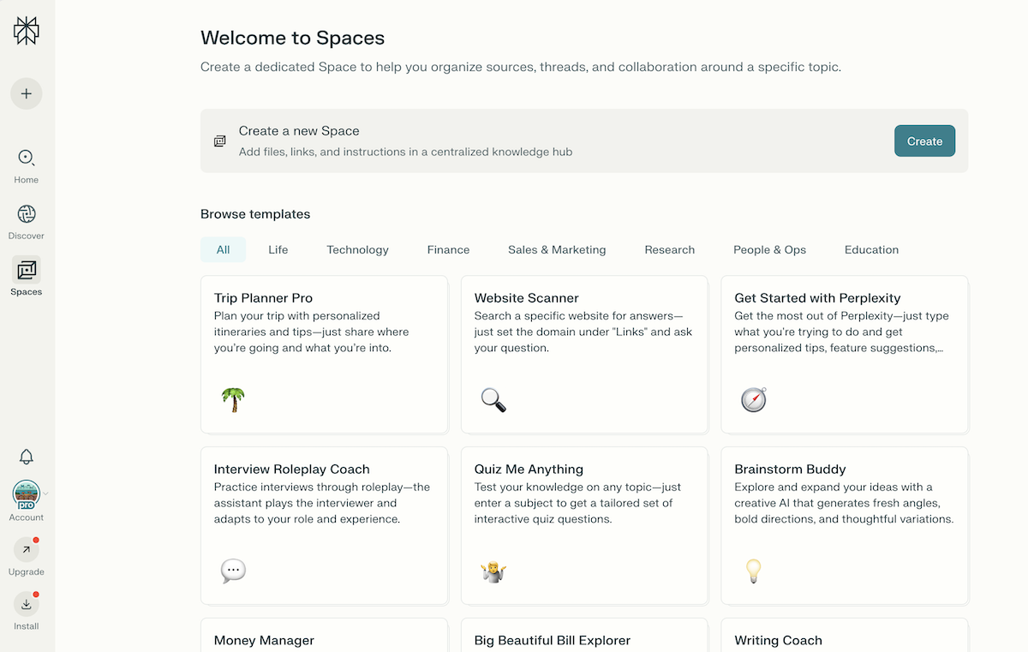Screen dimensions: 1028x652
Task: Open the notifications bell icon
Action: 27,457
